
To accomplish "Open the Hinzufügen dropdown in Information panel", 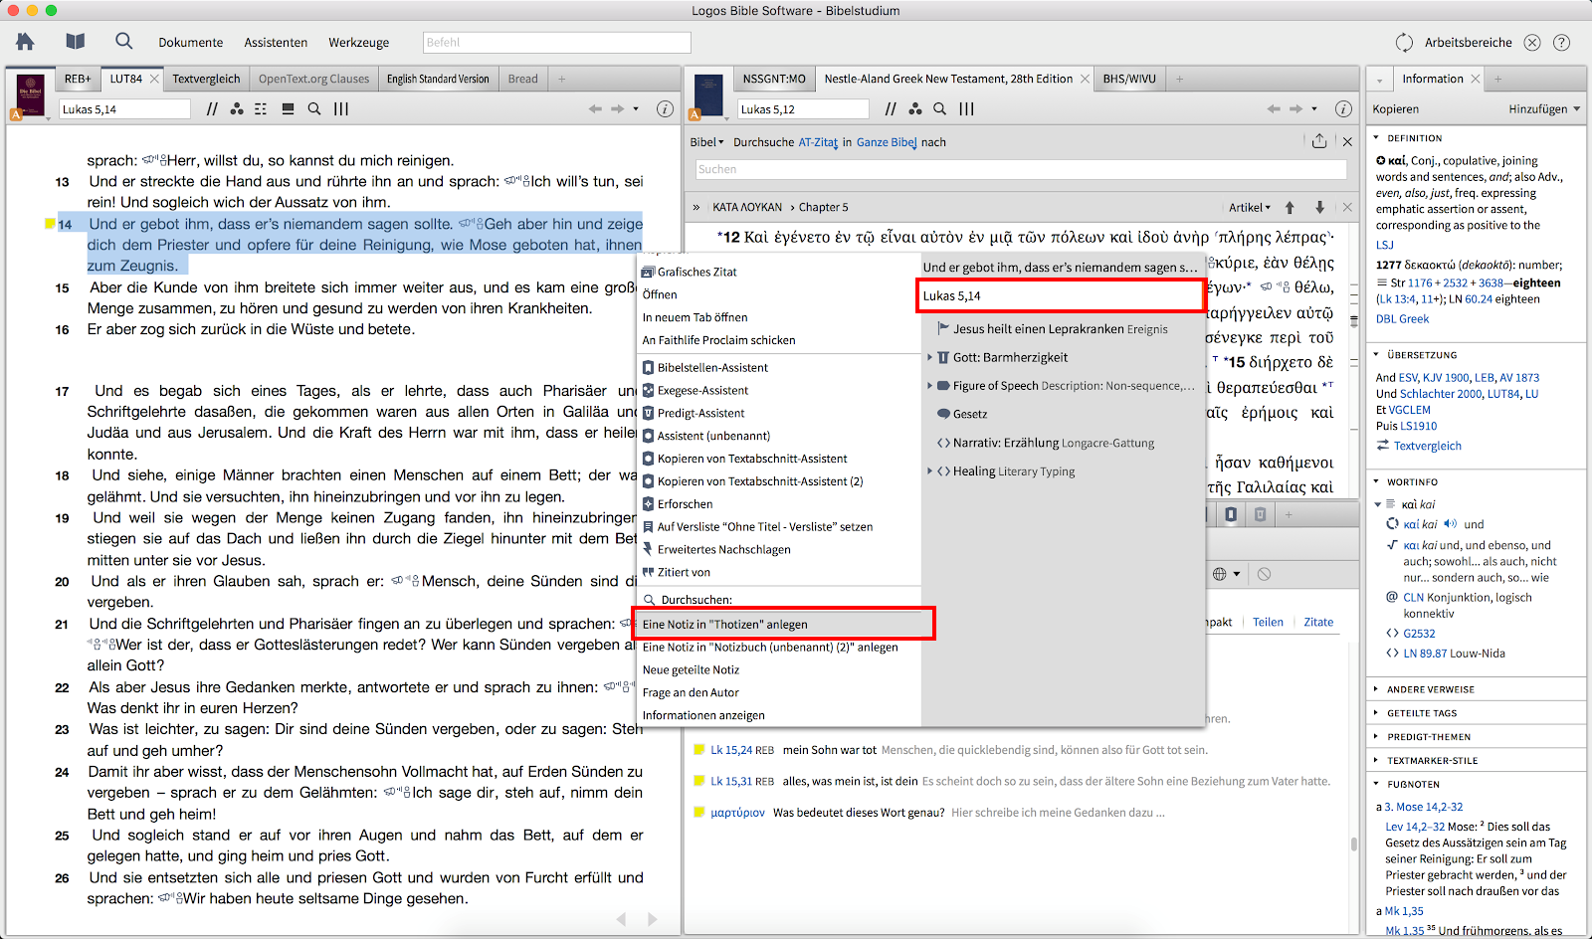I will pos(1544,109).
